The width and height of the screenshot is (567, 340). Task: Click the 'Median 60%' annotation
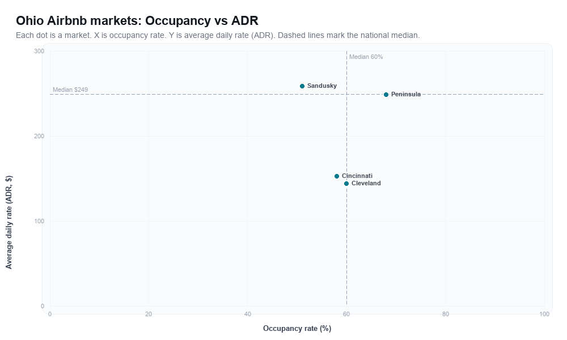(x=366, y=57)
